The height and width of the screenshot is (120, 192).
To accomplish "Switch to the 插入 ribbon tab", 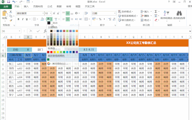I will 26,7.
